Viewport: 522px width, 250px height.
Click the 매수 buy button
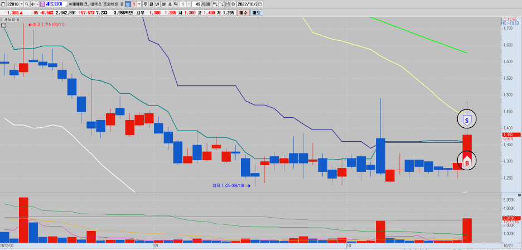tap(243, 13)
